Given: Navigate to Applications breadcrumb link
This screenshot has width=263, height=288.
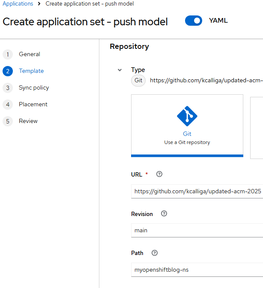Looking at the screenshot, I should point(18,4).
